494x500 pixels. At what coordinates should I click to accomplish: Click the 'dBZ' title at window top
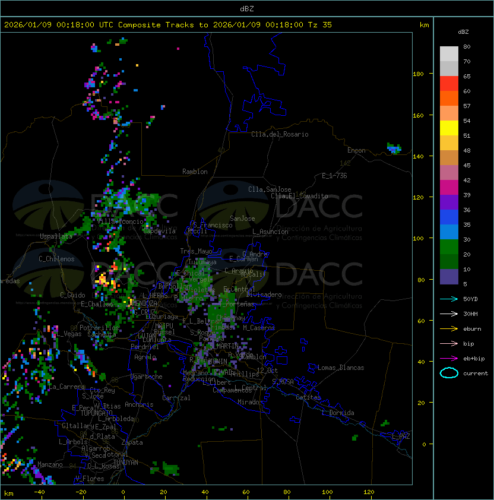(x=247, y=9)
